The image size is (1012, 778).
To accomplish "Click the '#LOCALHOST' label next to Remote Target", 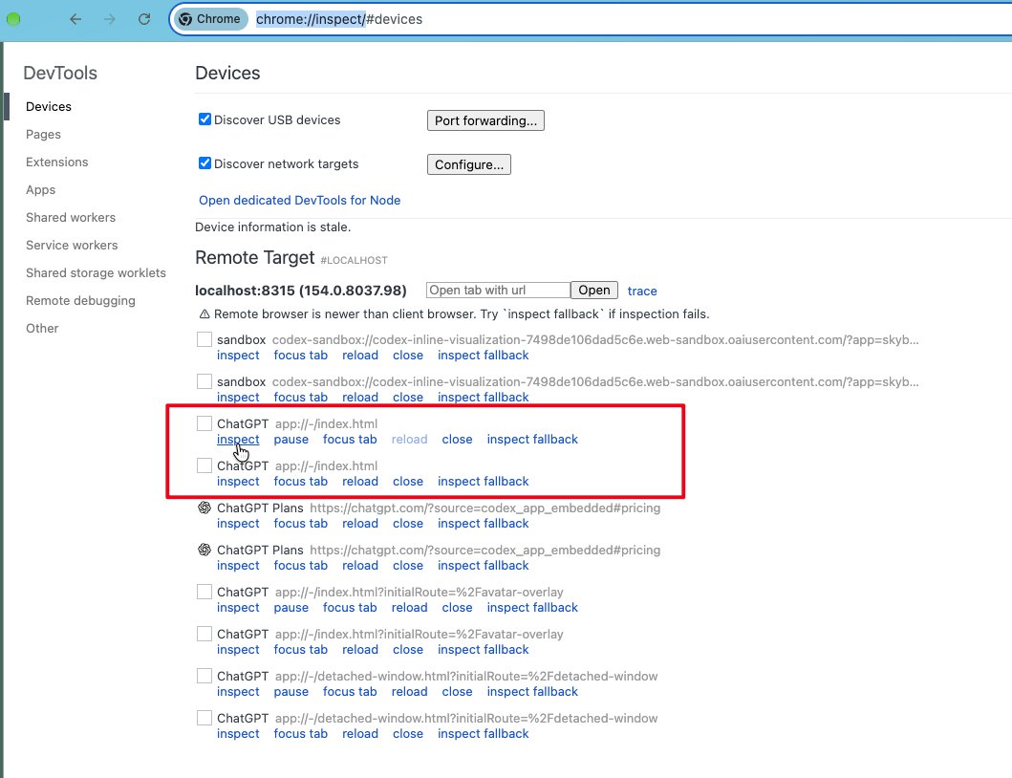I will pyautogui.click(x=354, y=260).
